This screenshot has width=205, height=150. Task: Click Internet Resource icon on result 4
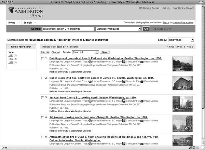(x=90, y=121)
